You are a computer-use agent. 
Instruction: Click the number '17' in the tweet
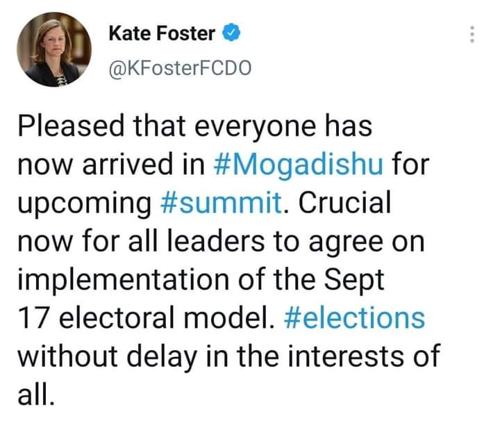point(33,318)
